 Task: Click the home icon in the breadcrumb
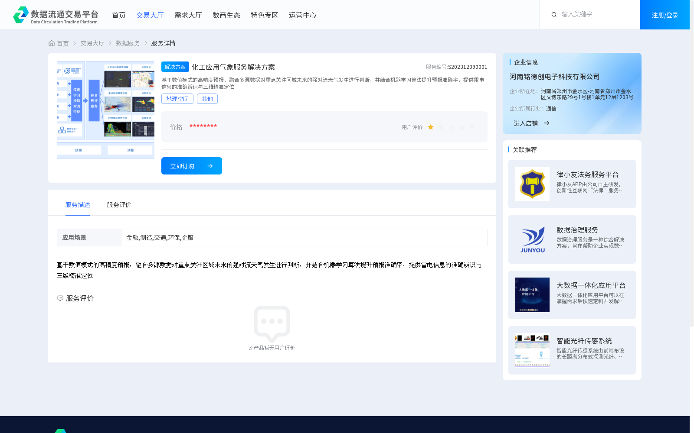point(52,43)
